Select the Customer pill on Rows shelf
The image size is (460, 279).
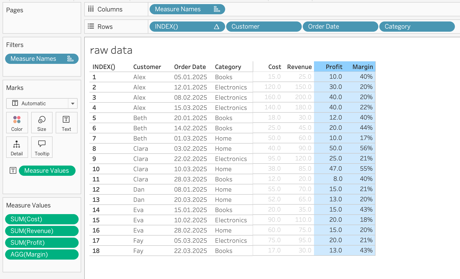263,27
